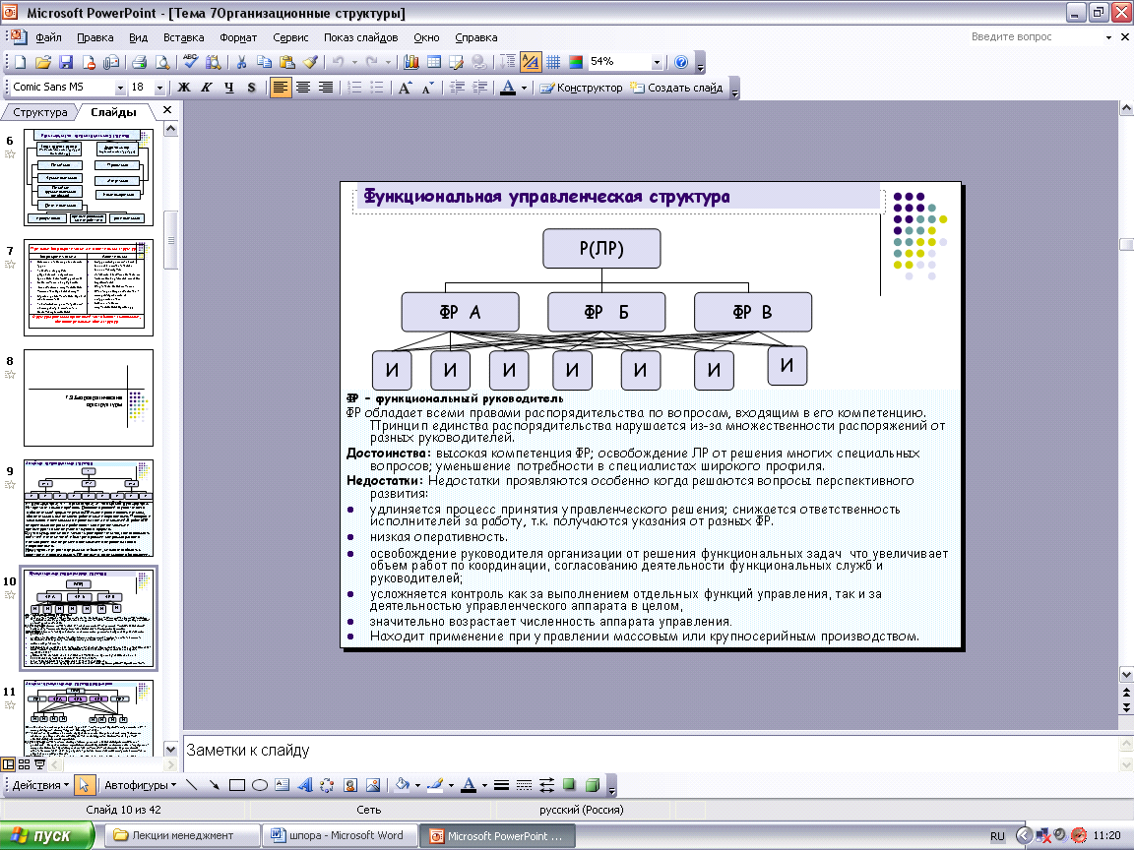Open the Показ слайдов menu
1134x850 pixels.
tap(361, 37)
